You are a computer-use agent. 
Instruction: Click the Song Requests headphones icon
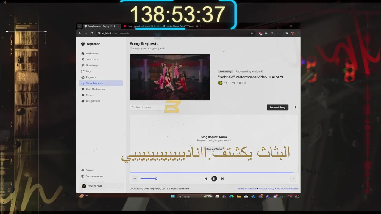click(x=83, y=83)
